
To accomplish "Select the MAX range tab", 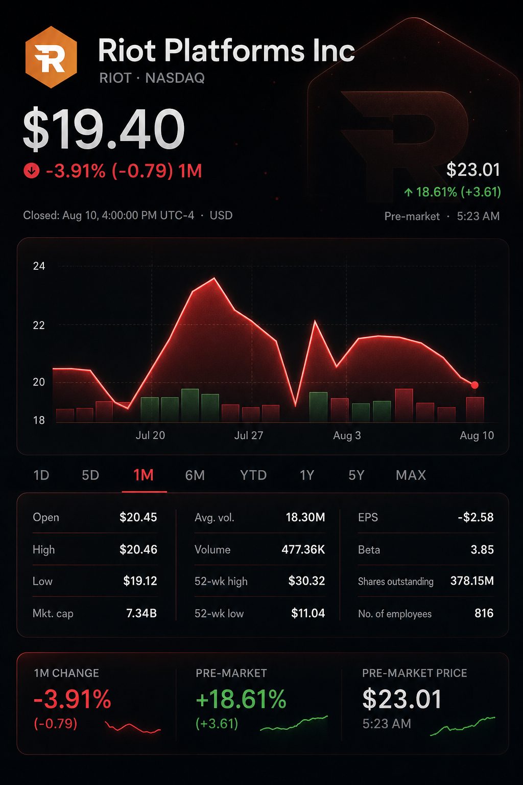I will [x=411, y=475].
